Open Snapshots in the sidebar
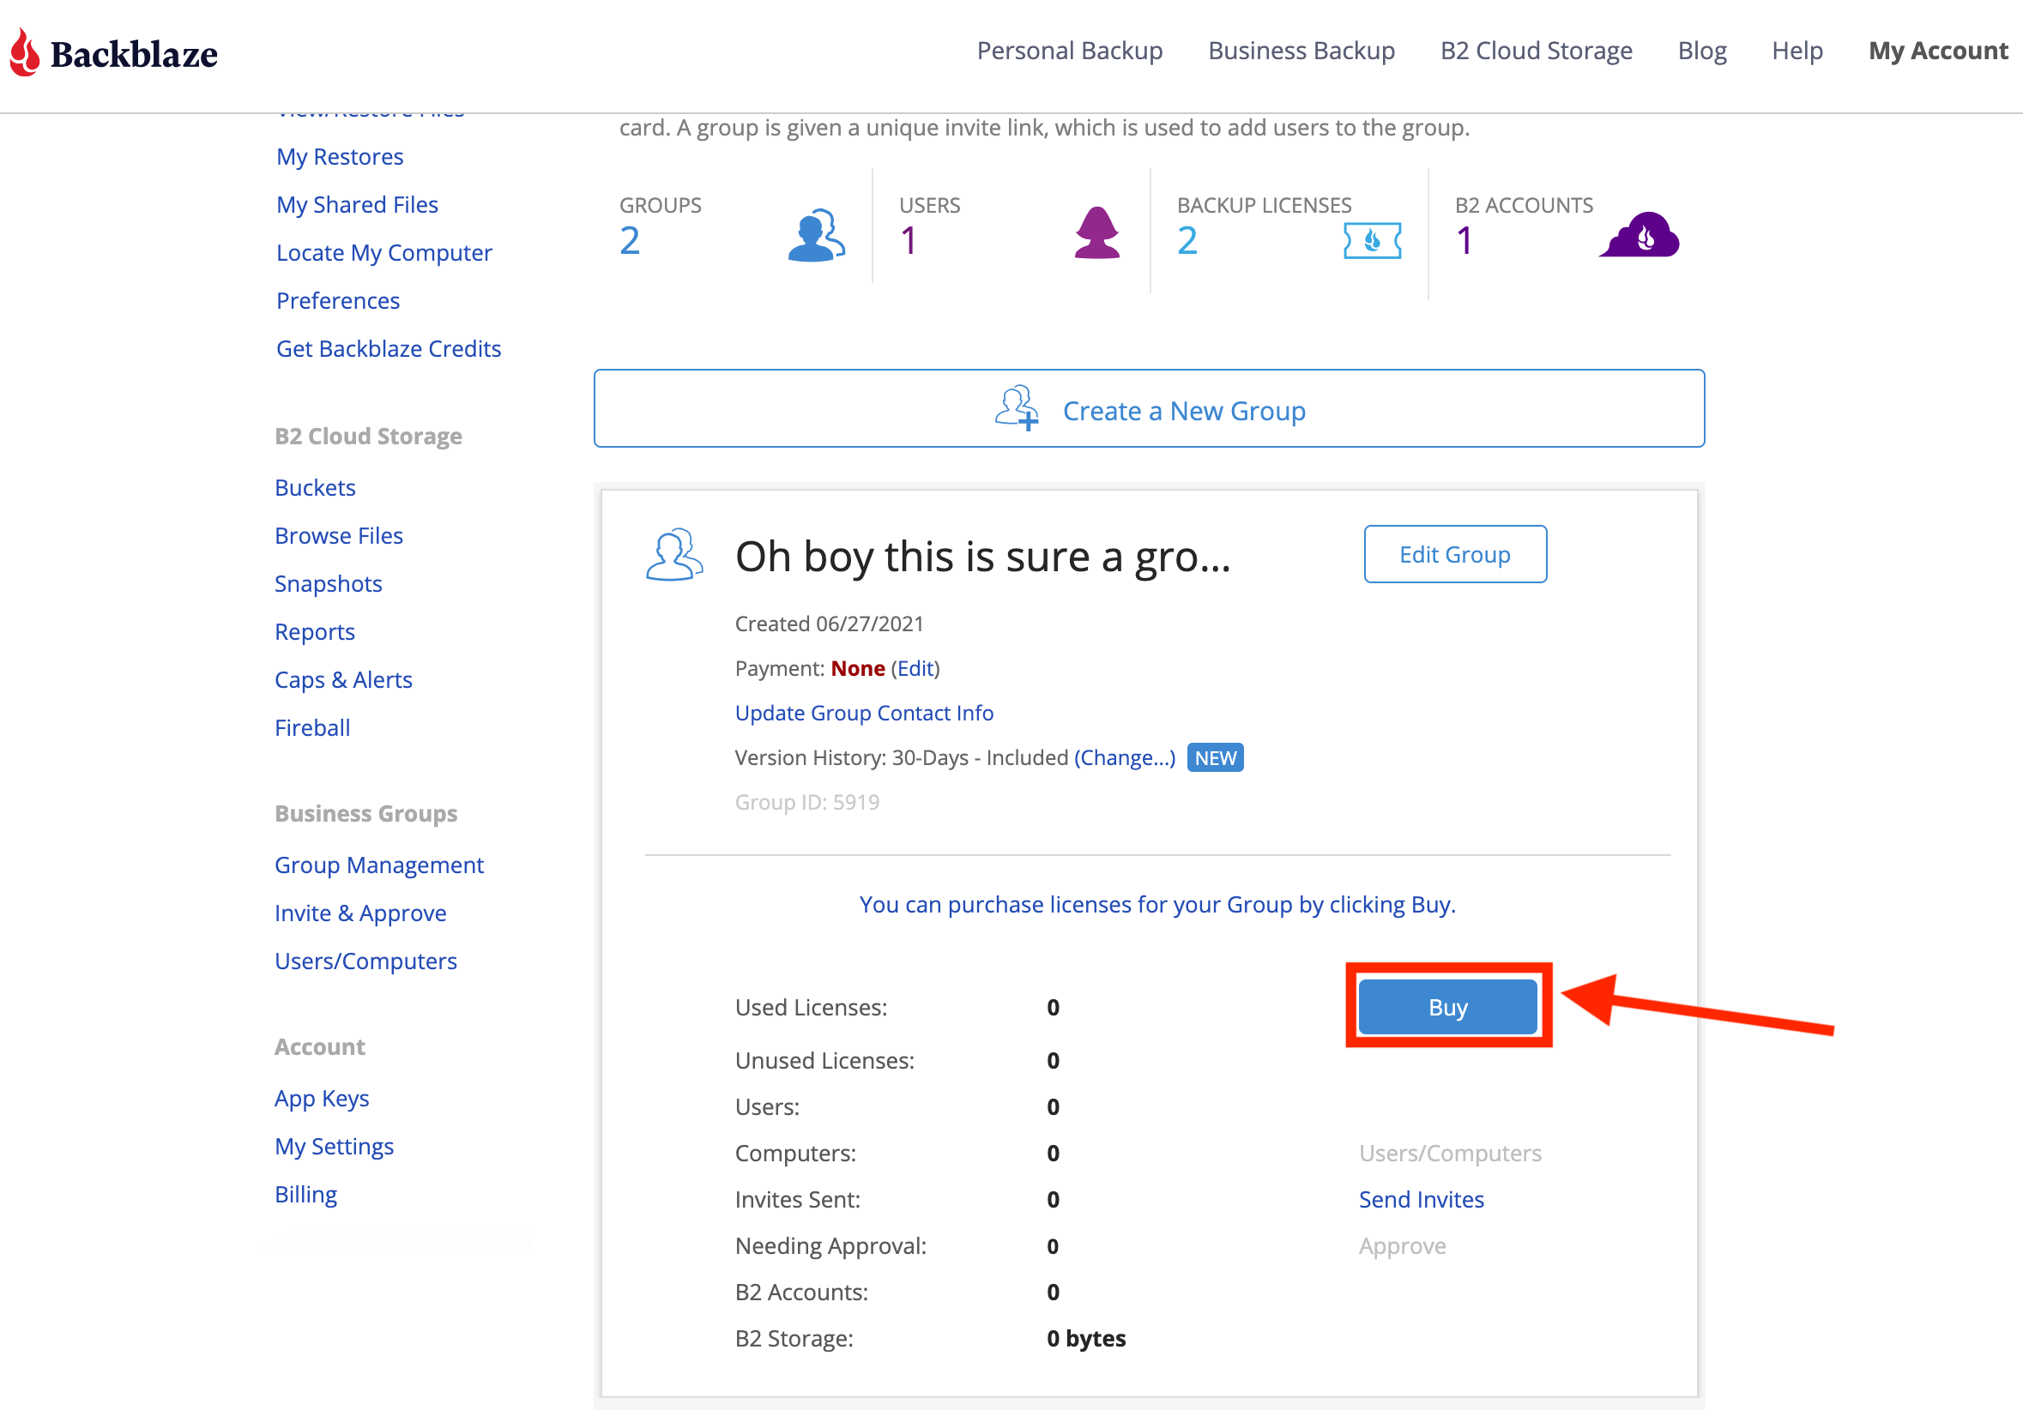Screen dimensions: 2023x1410 pyautogui.click(x=328, y=584)
